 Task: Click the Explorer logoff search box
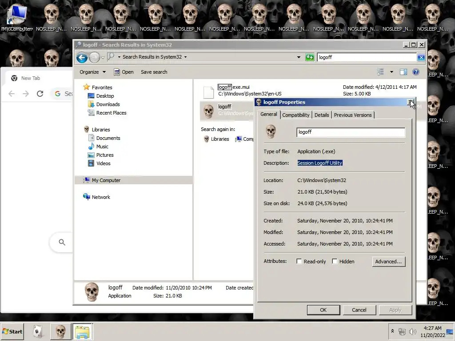(367, 57)
